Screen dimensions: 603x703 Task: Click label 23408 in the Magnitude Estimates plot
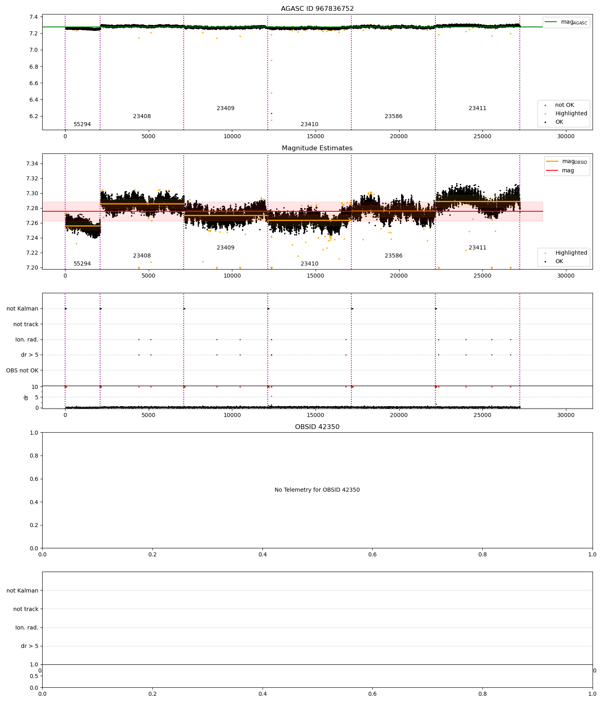(142, 256)
